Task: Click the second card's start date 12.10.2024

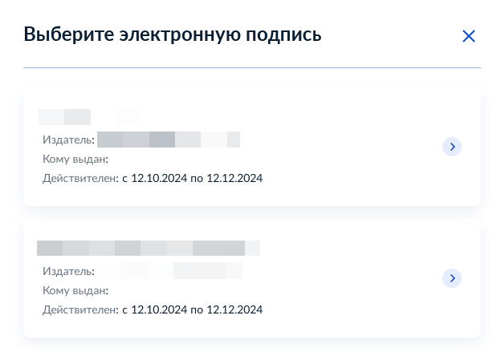Action: (159, 309)
